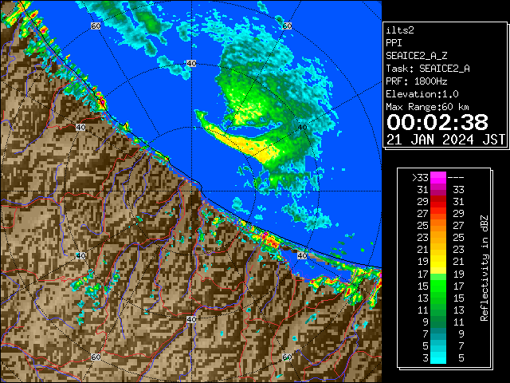Click the '60' range ring label in southwest
This screenshot has width=510, height=383.
point(96,357)
